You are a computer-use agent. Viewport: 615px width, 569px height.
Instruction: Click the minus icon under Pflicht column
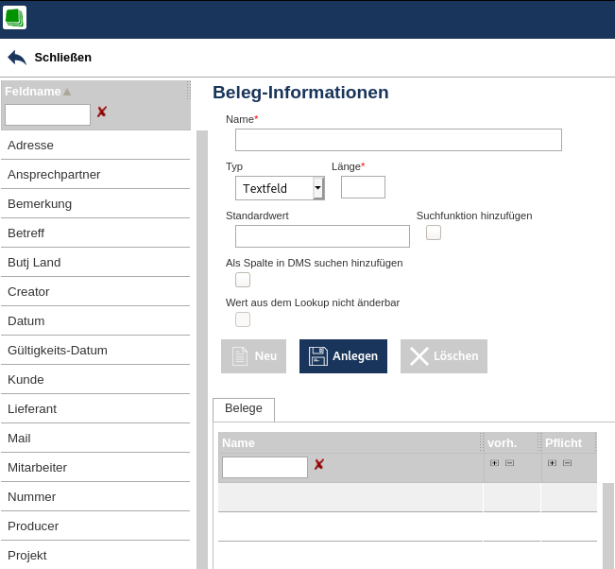point(567,463)
